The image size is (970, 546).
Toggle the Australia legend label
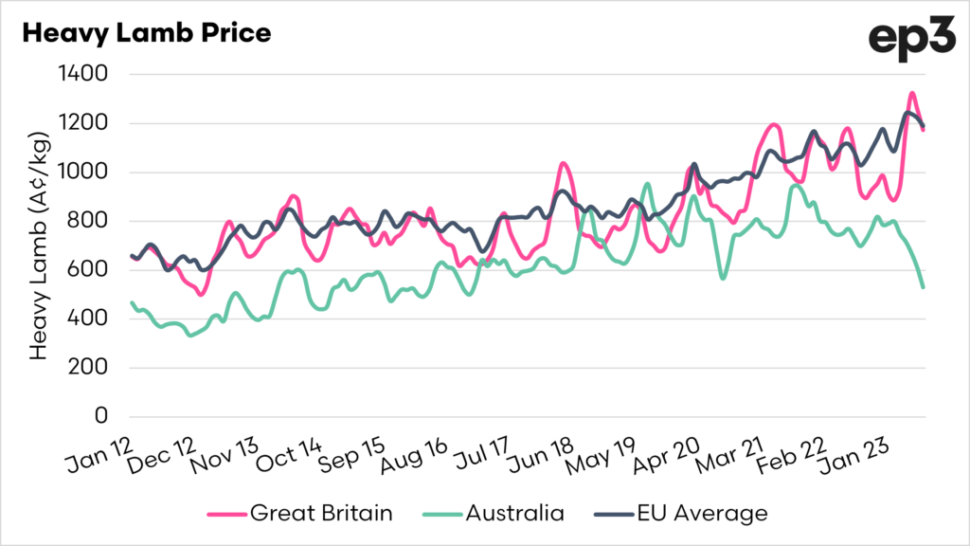click(x=514, y=514)
